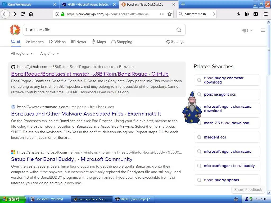Open a new browser tab

click(183, 4)
